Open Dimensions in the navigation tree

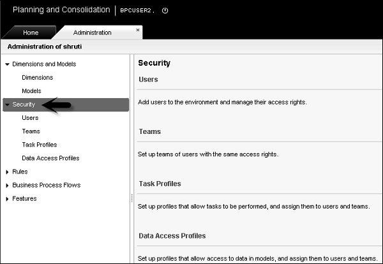click(x=37, y=78)
